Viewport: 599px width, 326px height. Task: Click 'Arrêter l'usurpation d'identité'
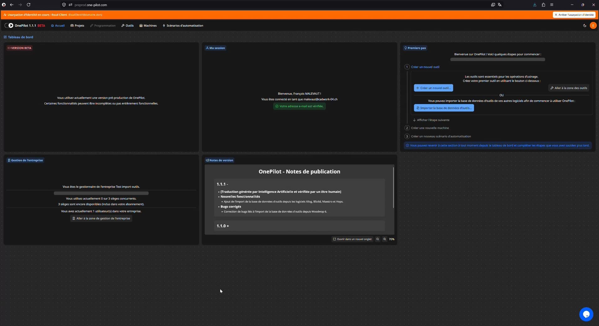[575, 15]
